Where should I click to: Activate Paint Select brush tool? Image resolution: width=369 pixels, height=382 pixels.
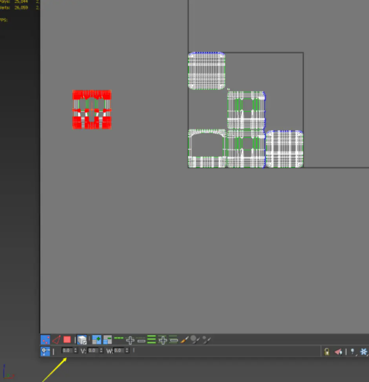(184, 339)
